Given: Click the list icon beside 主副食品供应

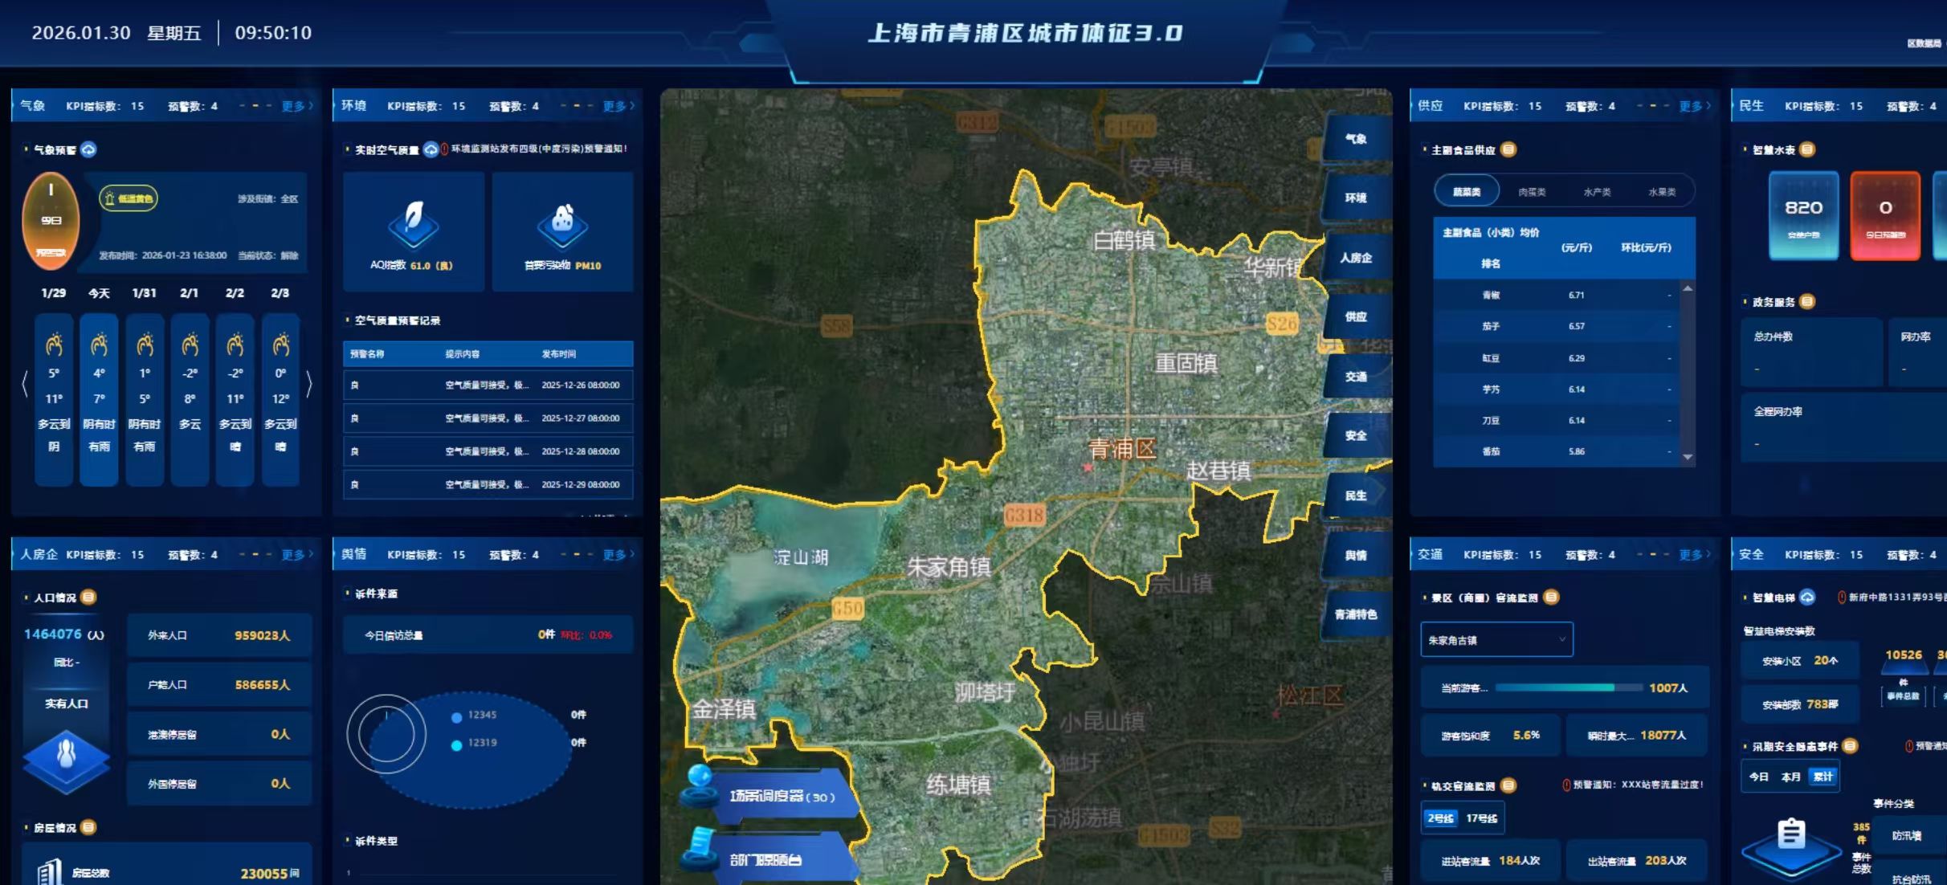Looking at the screenshot, I should tap(1508, 149).
